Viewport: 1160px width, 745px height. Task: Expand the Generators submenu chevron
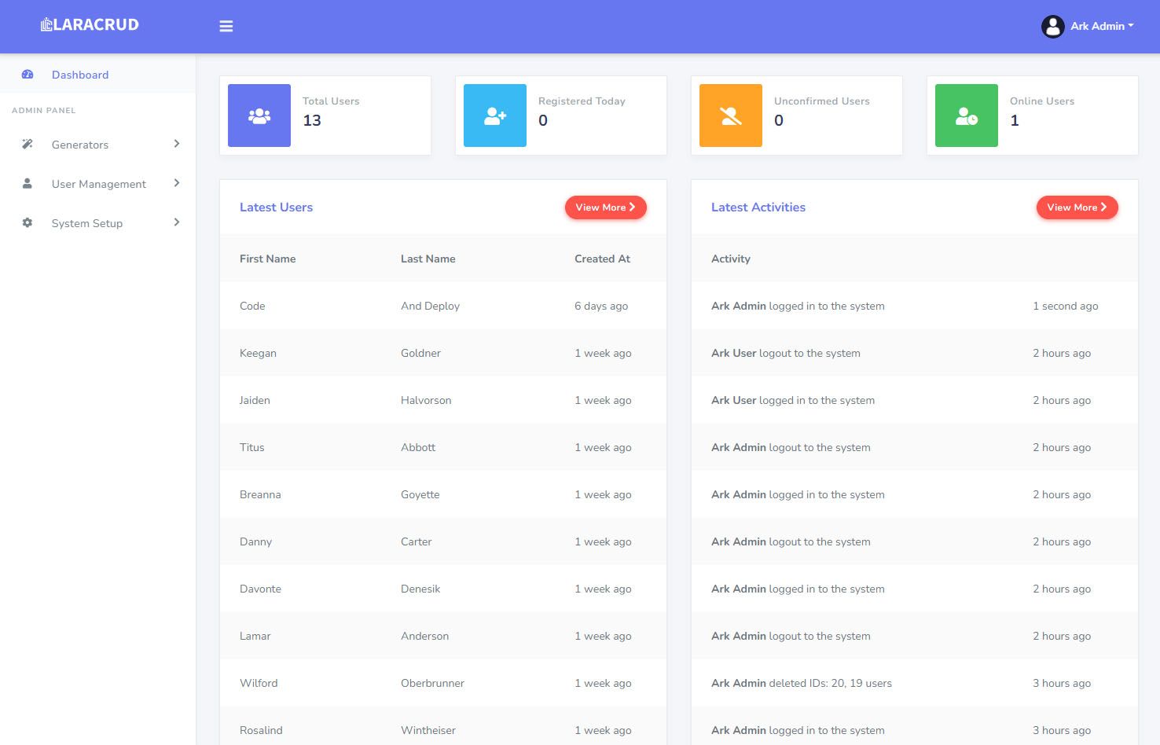177,144
